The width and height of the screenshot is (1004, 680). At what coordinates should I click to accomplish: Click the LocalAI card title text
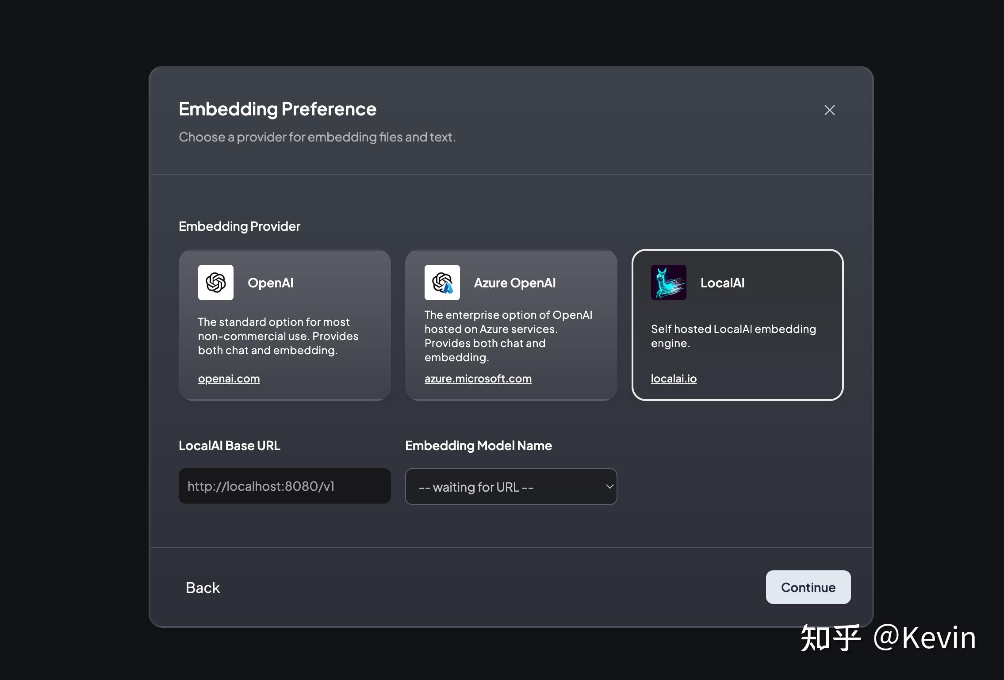coord(722,283)
